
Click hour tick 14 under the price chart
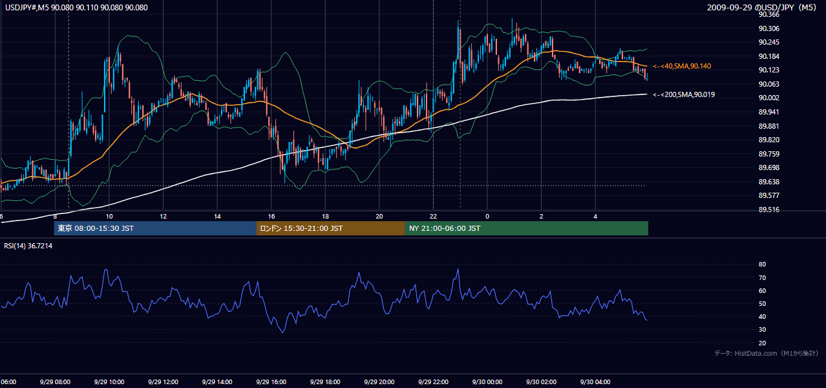point(217,216)
